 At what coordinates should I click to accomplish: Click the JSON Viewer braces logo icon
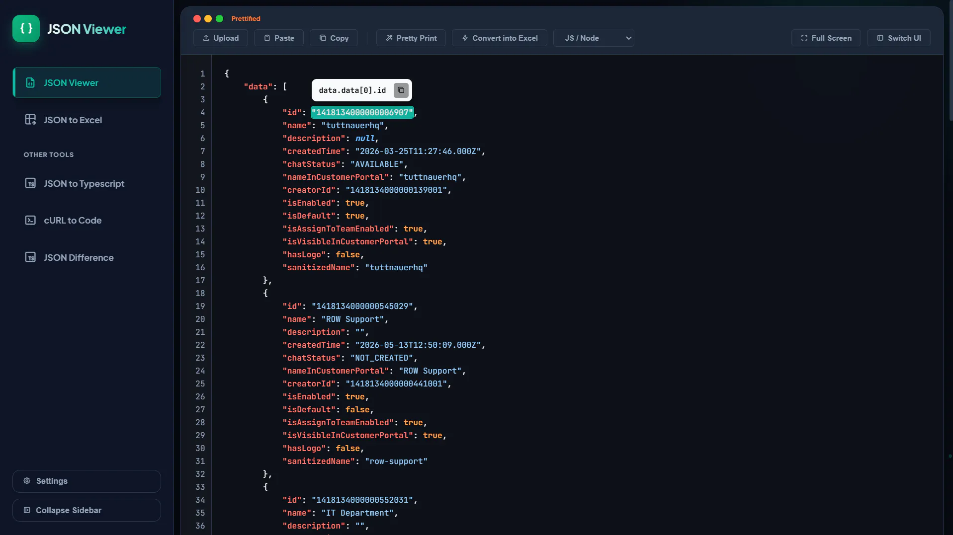[x=26, y=29]
